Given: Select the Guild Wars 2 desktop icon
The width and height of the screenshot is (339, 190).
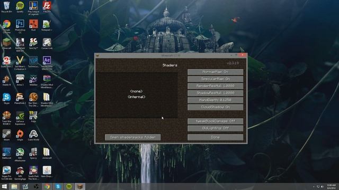Looking at the screenshot, I should (6, 62).
